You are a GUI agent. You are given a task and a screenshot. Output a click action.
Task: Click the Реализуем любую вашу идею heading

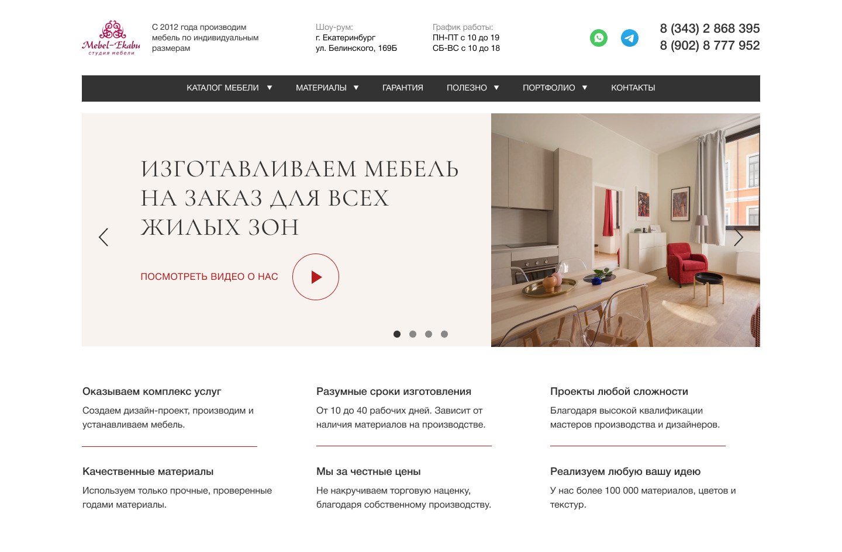[x=625, y=471]
